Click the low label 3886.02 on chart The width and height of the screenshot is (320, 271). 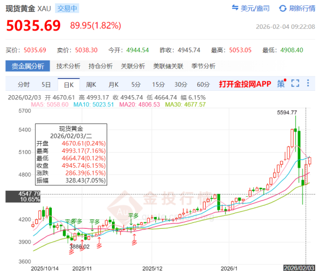(x=79, y=246)
